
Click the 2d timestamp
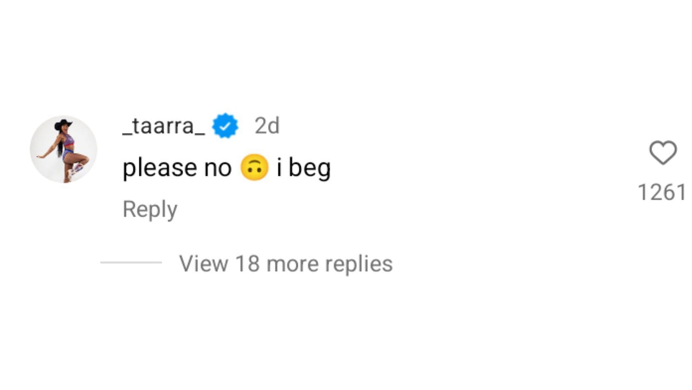click(267, 126)
